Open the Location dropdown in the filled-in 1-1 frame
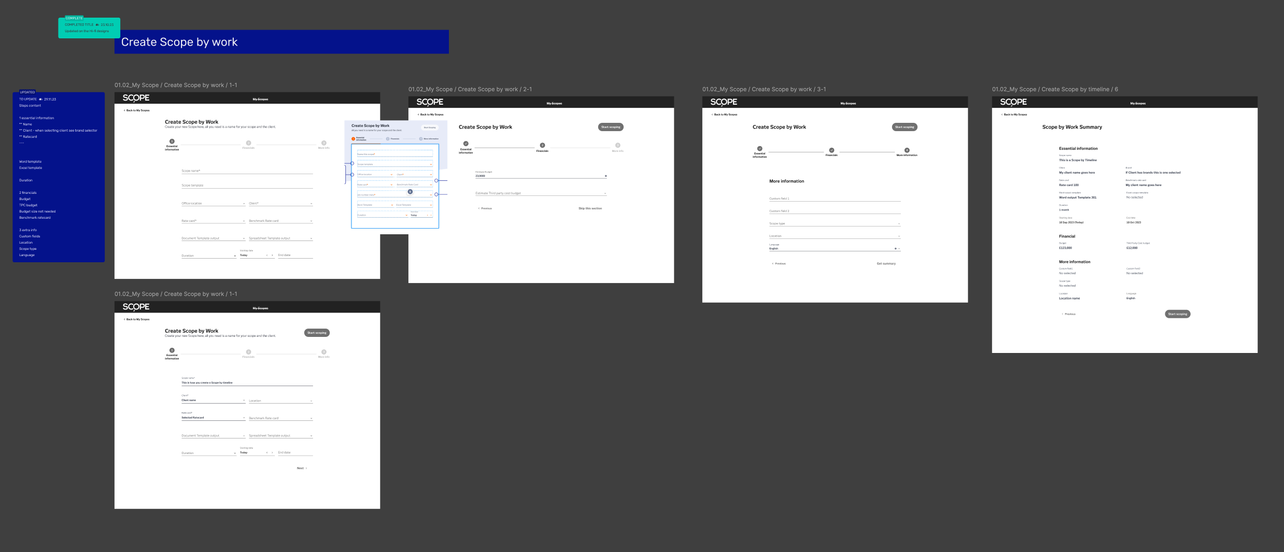This screenshot has height=552, width=1284. pos(280,401)
